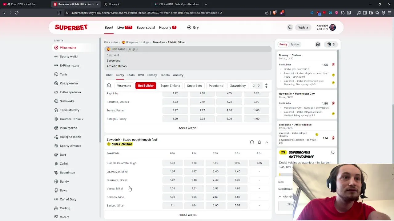
Task: Open Stats tab
Action: pos(131,75)
